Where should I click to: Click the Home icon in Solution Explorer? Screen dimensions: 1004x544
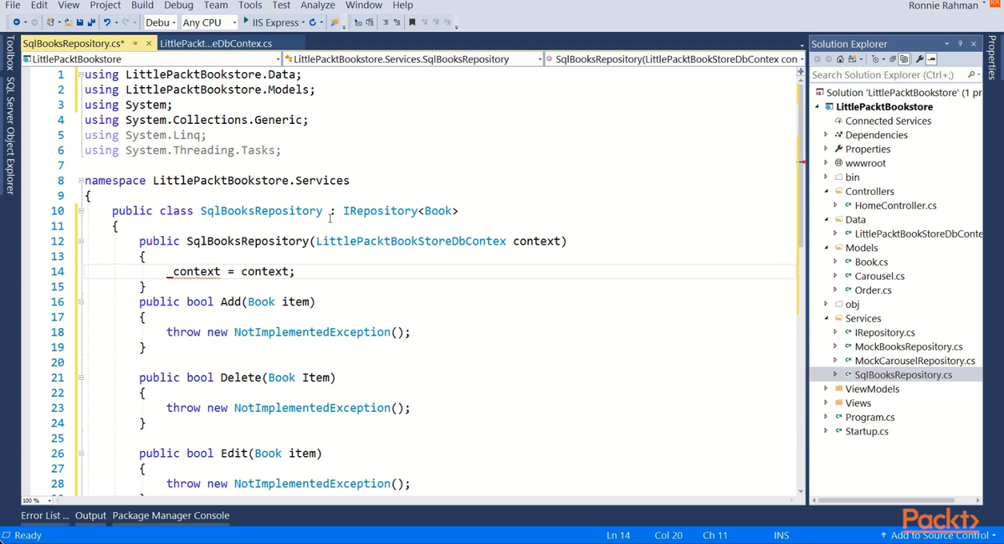[840, 59]
